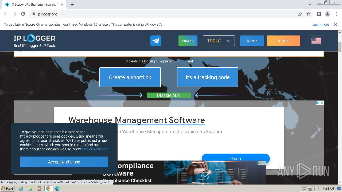Launch Internet Explorer from taskbar
Viewport: 342px width, 192px height.
tap(21, 189)
